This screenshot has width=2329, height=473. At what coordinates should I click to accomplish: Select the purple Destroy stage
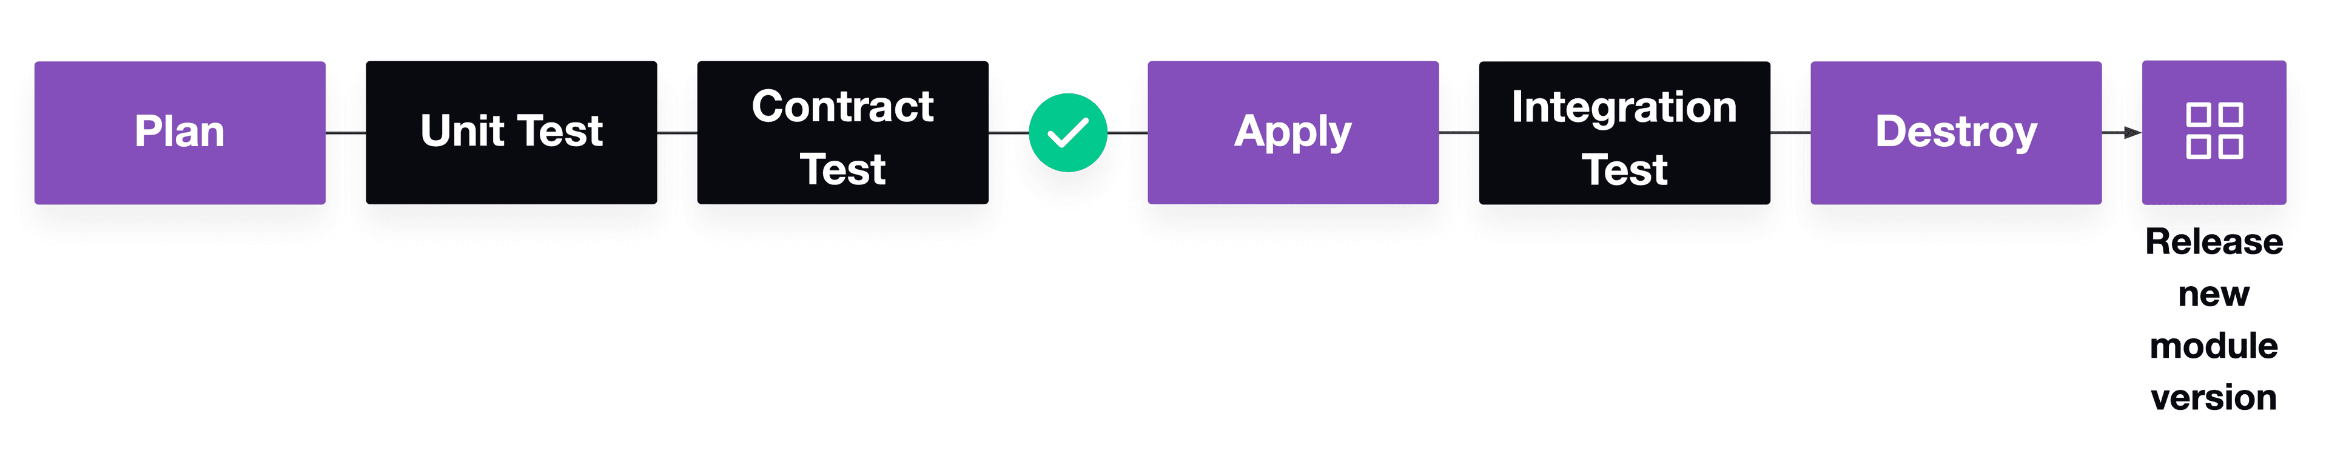coord(1955,133)
